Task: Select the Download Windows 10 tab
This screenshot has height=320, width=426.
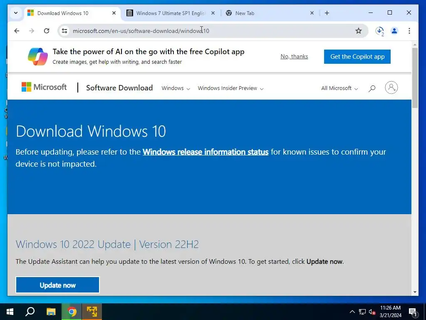Action: pos(72,13)
